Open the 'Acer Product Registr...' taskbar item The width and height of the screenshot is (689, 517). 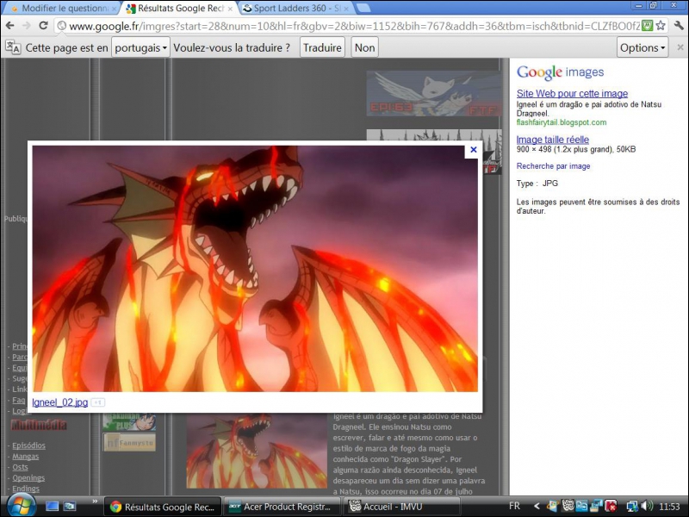pyautogui.click(x=282, y=507)
